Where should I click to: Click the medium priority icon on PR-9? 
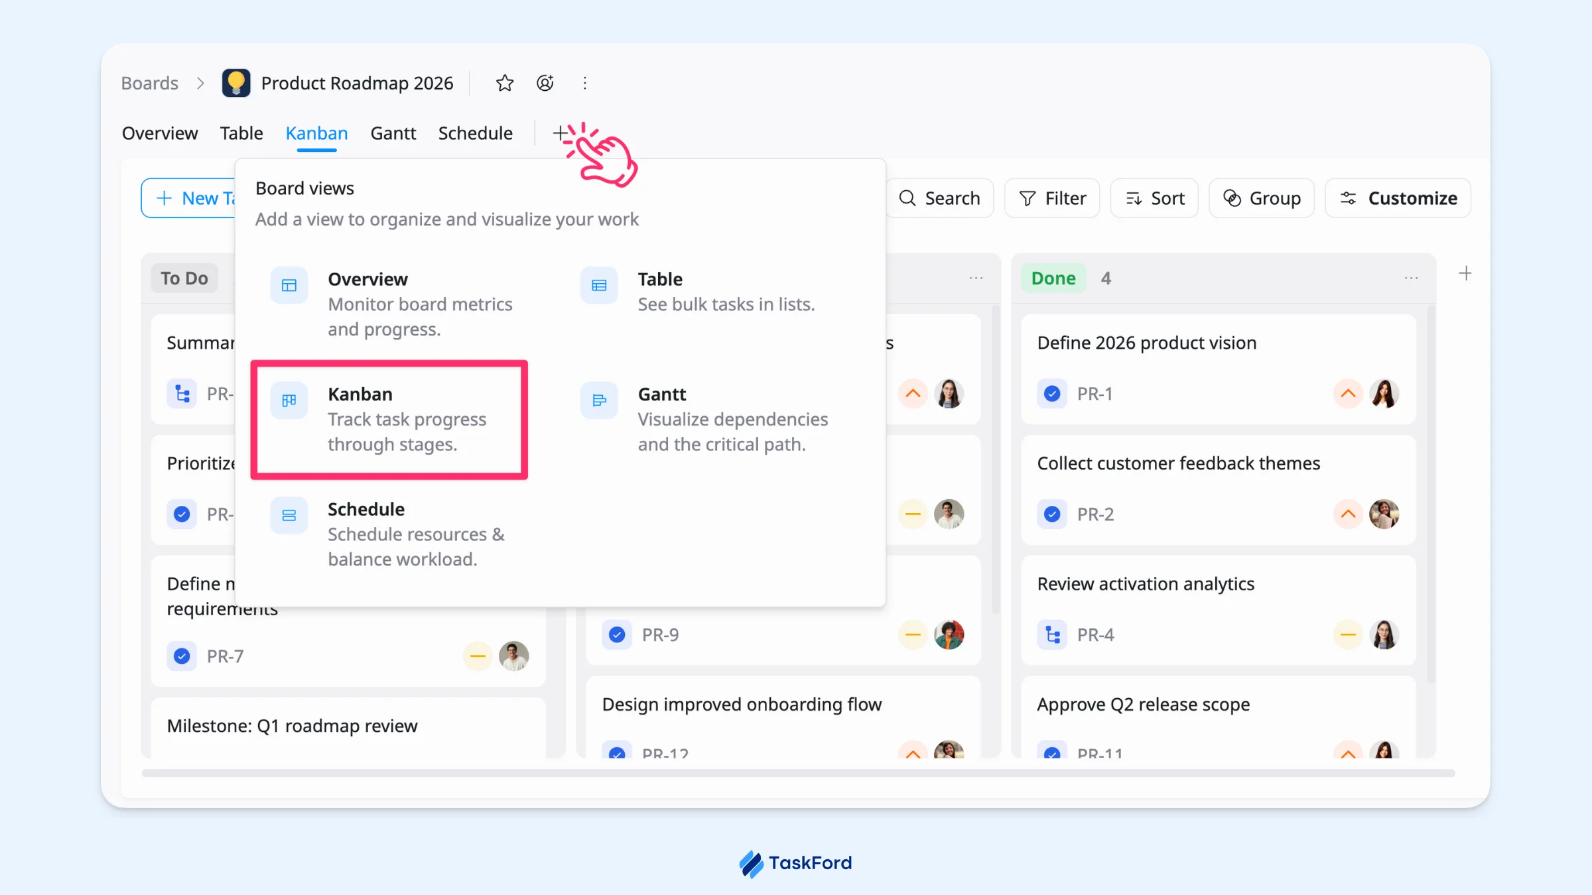[x=913, y=634]
